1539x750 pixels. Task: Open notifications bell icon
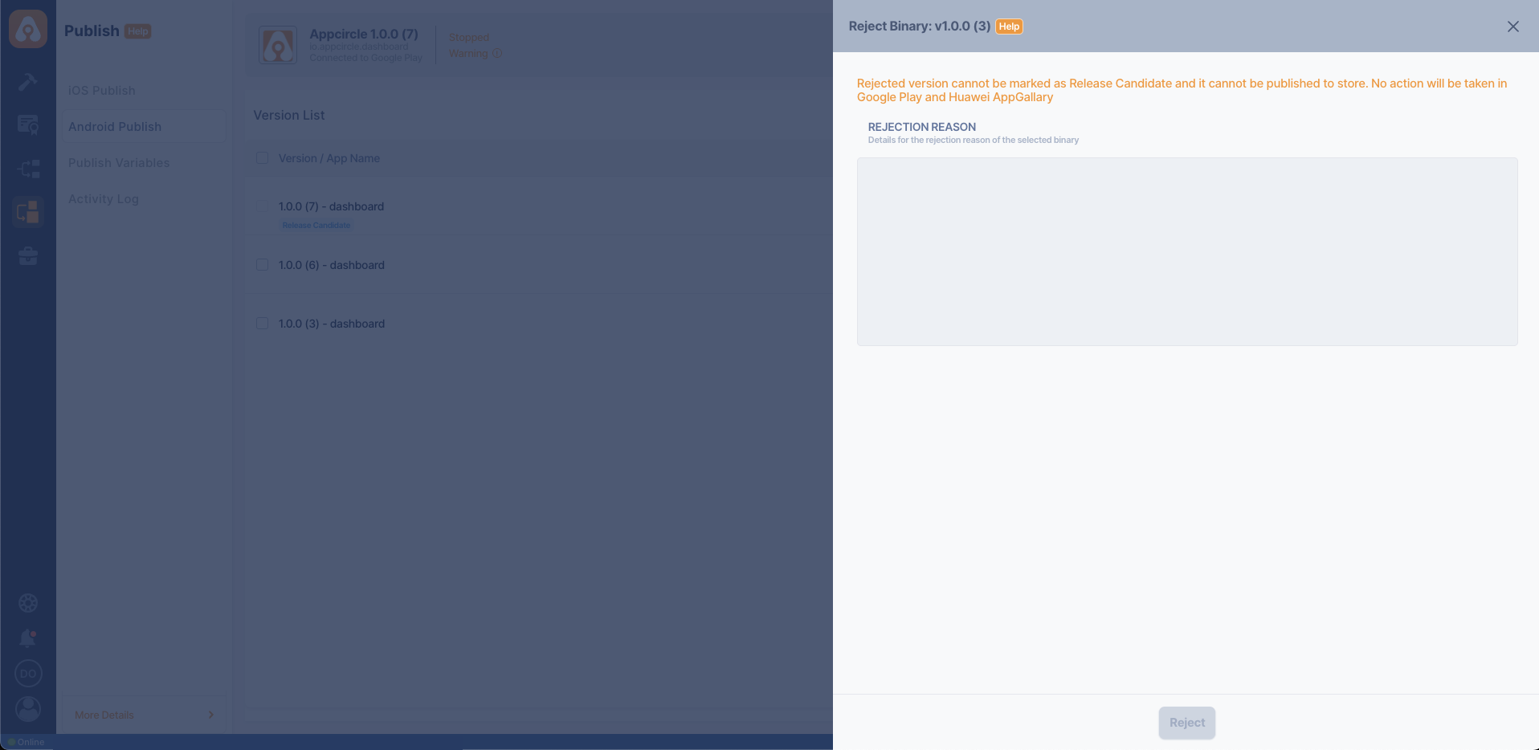tap(28, 638)
